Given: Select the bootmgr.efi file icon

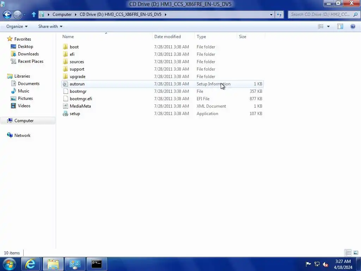Looking at the screenshot, I should point(66,99).
